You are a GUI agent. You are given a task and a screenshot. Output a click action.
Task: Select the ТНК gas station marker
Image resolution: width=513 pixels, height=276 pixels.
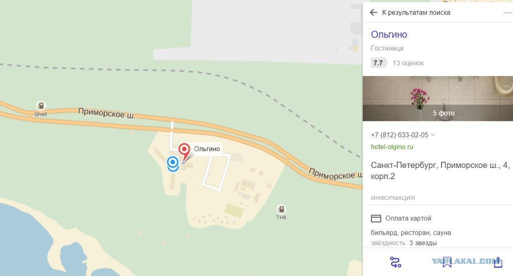[281, 209]
